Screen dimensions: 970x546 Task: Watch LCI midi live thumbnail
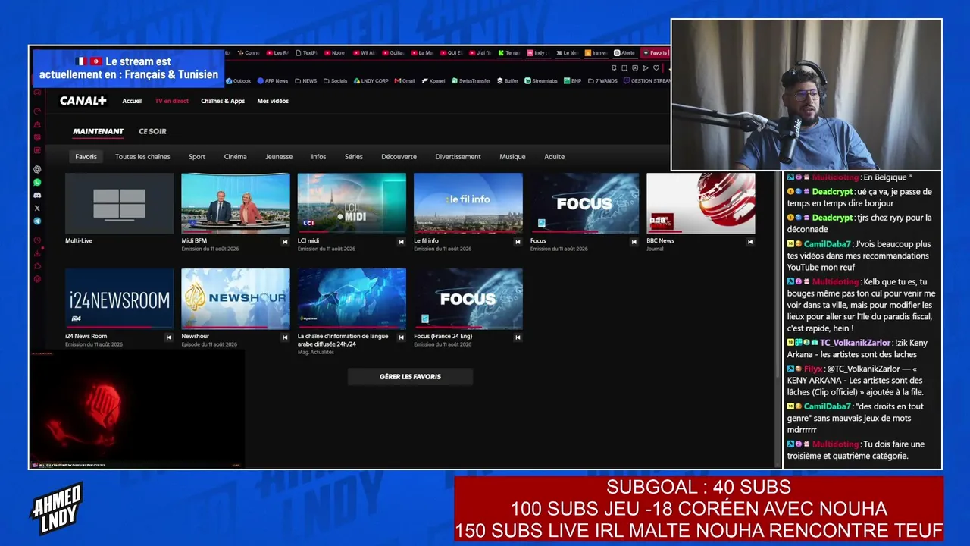[352, 203]
